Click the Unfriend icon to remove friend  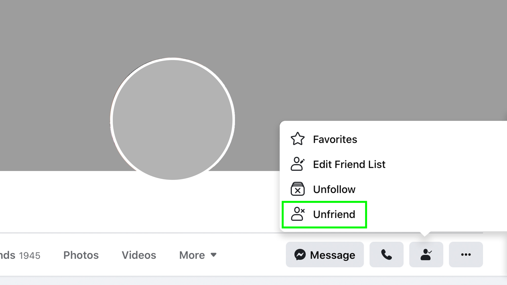pos(298,214)
